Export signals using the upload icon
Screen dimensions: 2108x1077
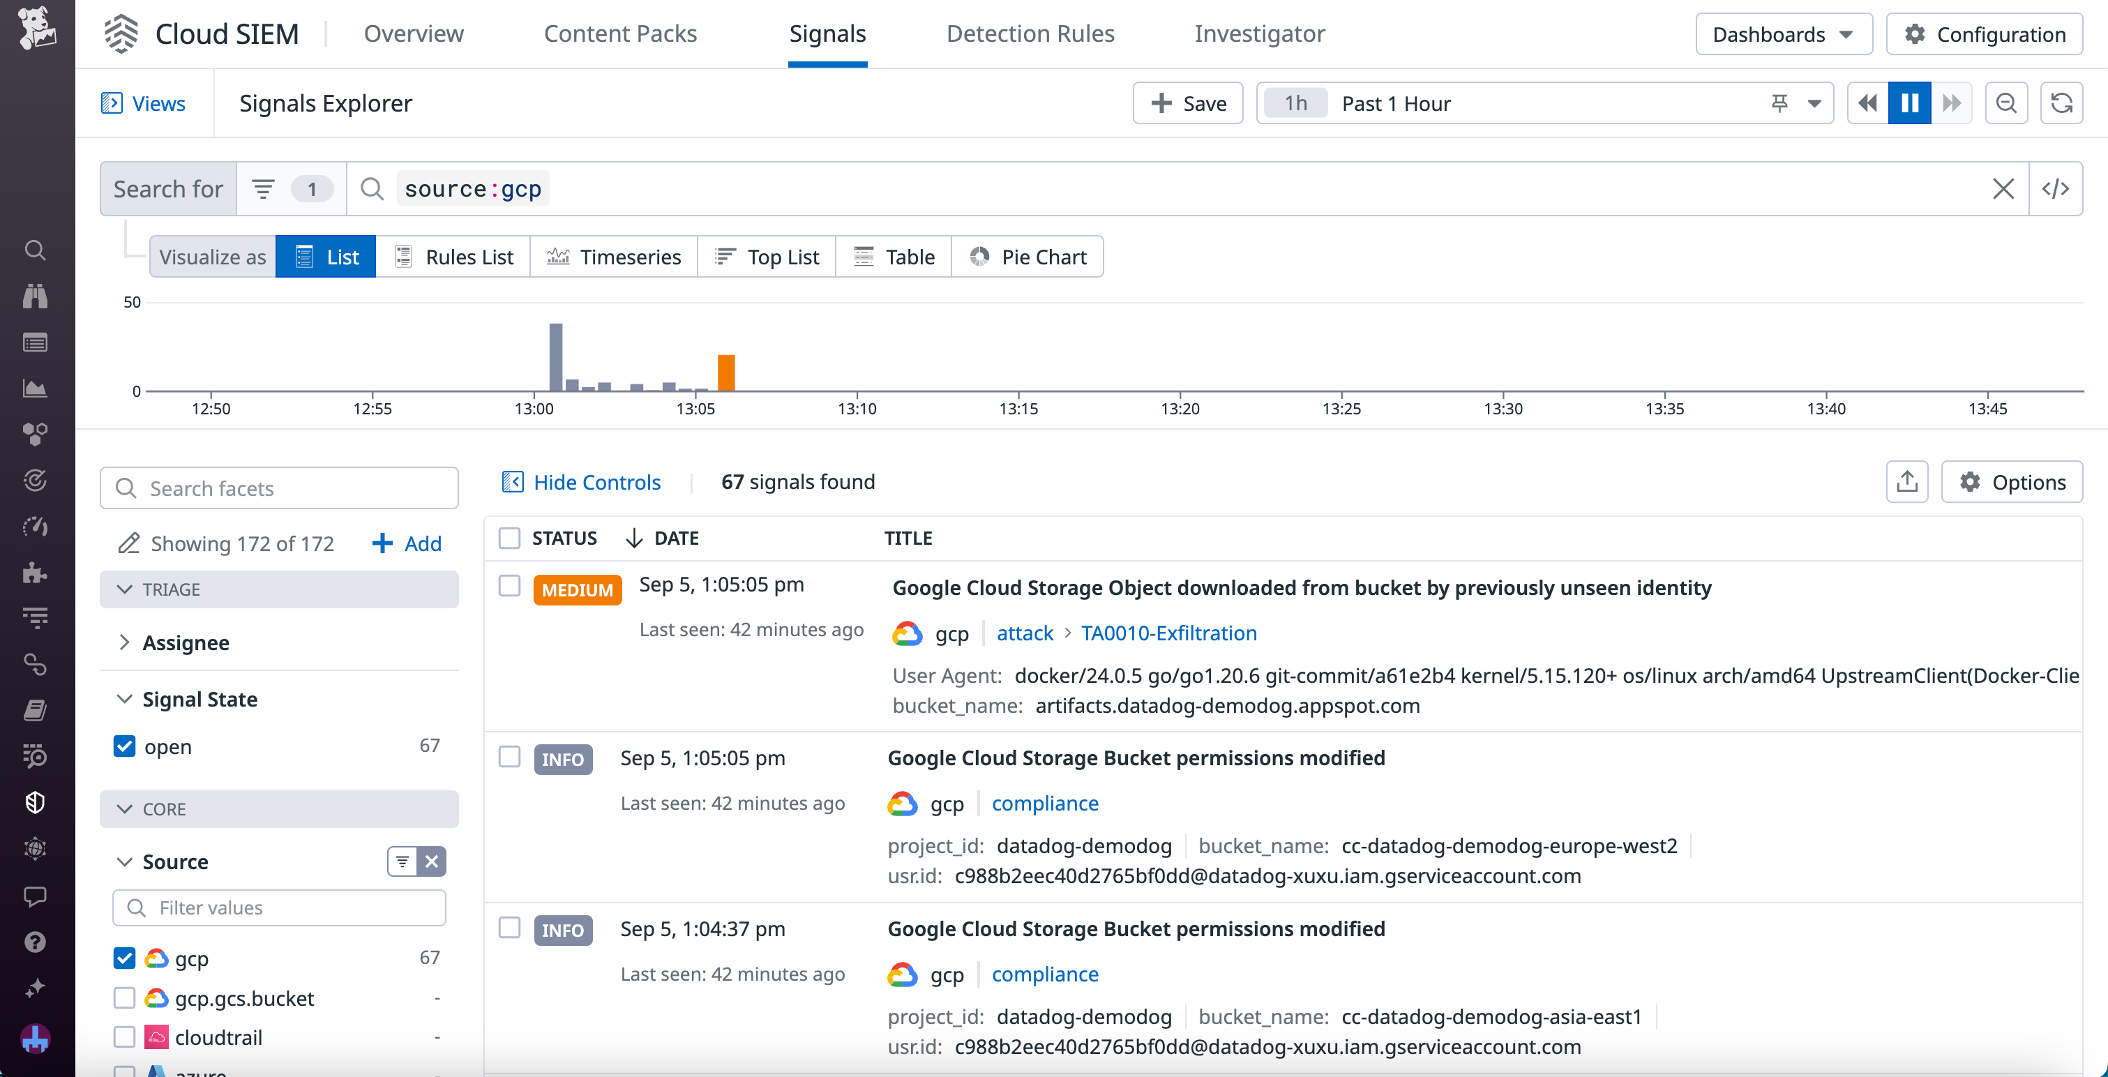[x=1908, y=481]
